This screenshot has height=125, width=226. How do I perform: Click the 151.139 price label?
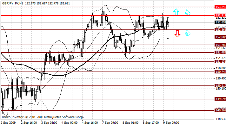coord(220,62)
